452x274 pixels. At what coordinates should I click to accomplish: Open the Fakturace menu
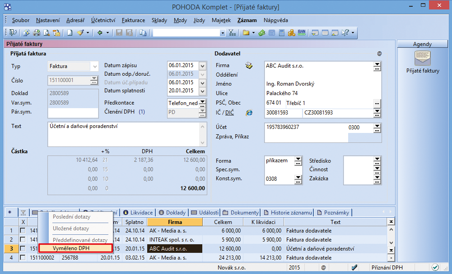click(133, 20)
